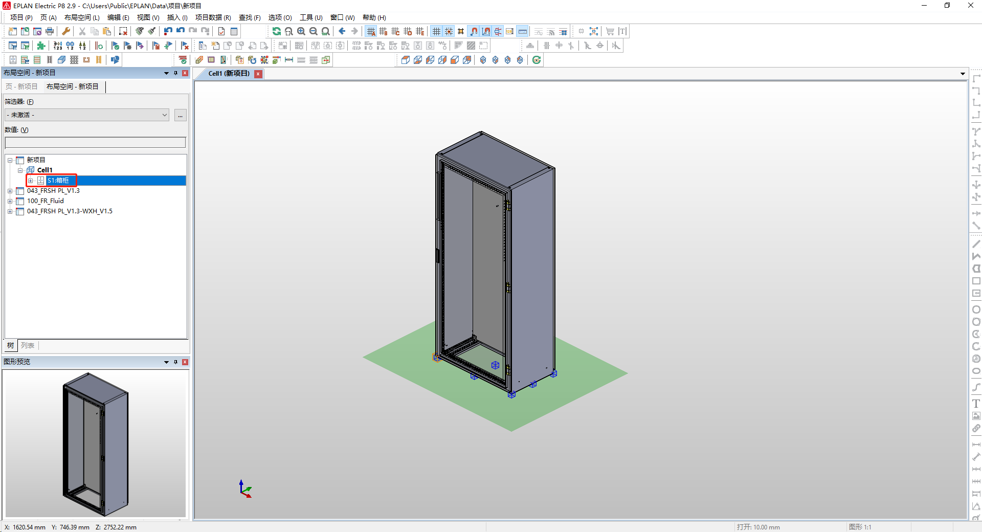The height and width of the screenshot is (532, 982).
Task: Click the Copy icon on toolbar
Action: (94, 31)
